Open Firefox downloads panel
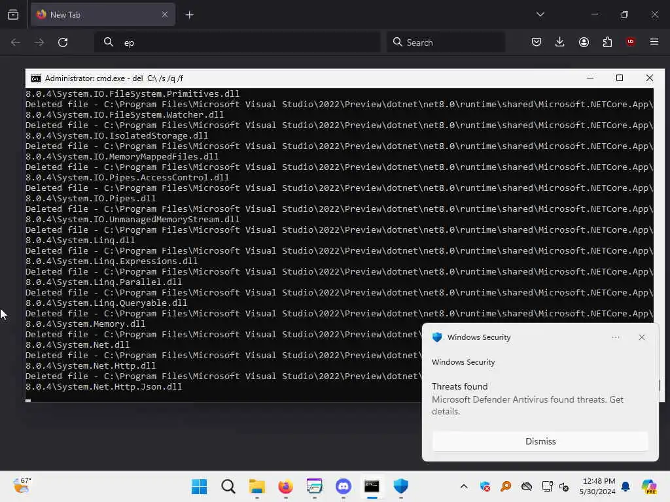This screenshot has height=502, width=670. coord(560,42)
